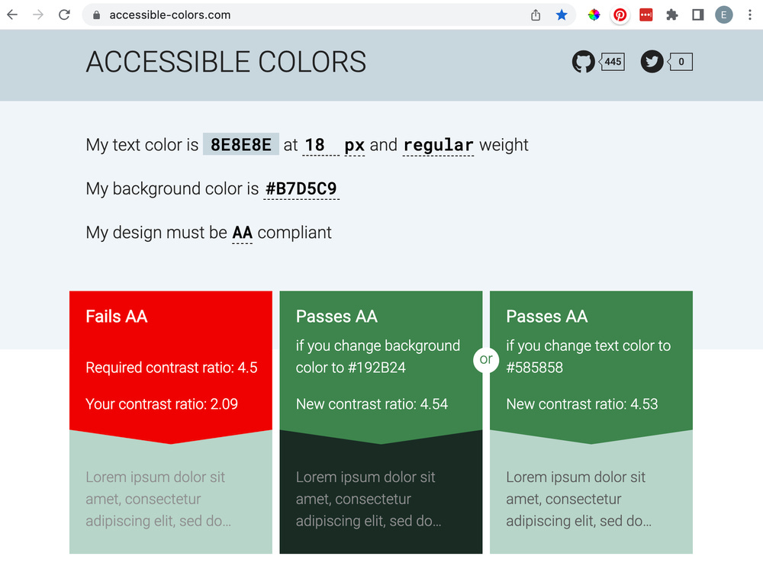763x569 pixels.
Task: Click 'Your contrast ratio: 2.09' text
Action: [x=162, y=404]
